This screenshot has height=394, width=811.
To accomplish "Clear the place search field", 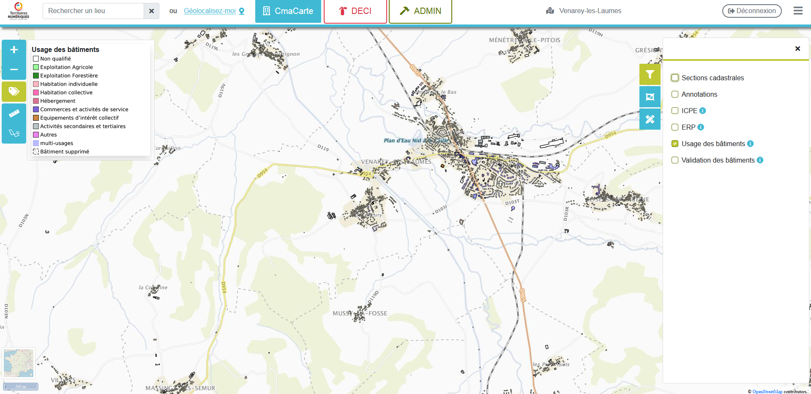I will [x=151, y=11].
